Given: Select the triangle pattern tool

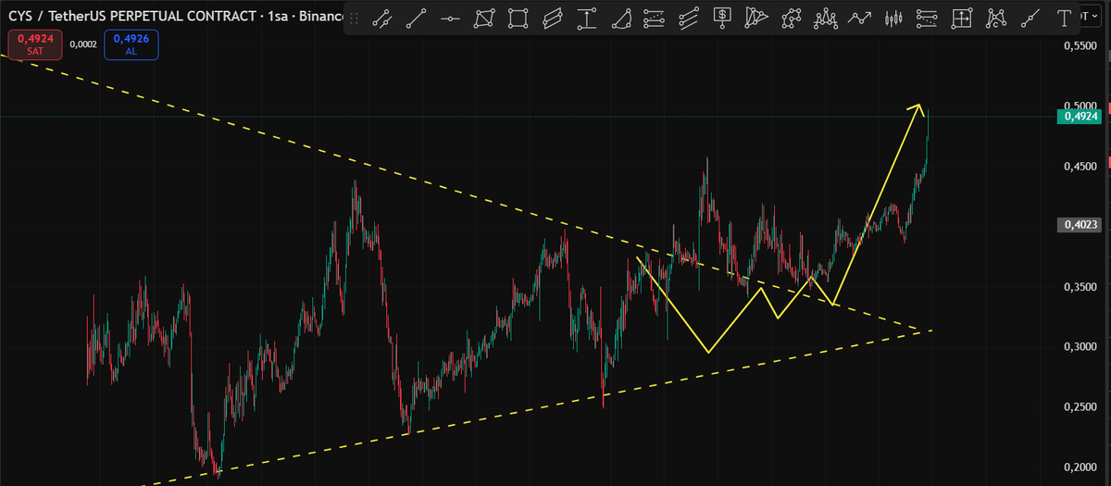Looking at the screenshot, I should pos(996,19).
